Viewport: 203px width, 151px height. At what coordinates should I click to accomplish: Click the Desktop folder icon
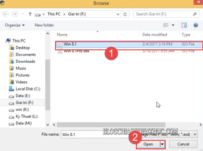click(x=11, y=48)
